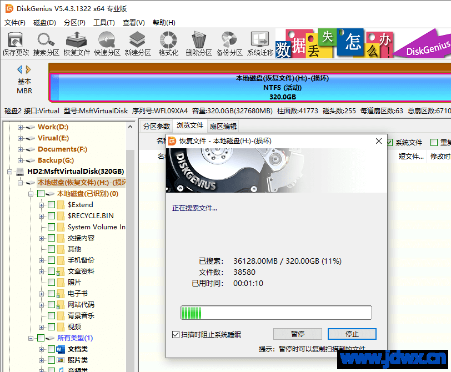Tick the System Volume In folder checkbox

(x=52, y=227)
